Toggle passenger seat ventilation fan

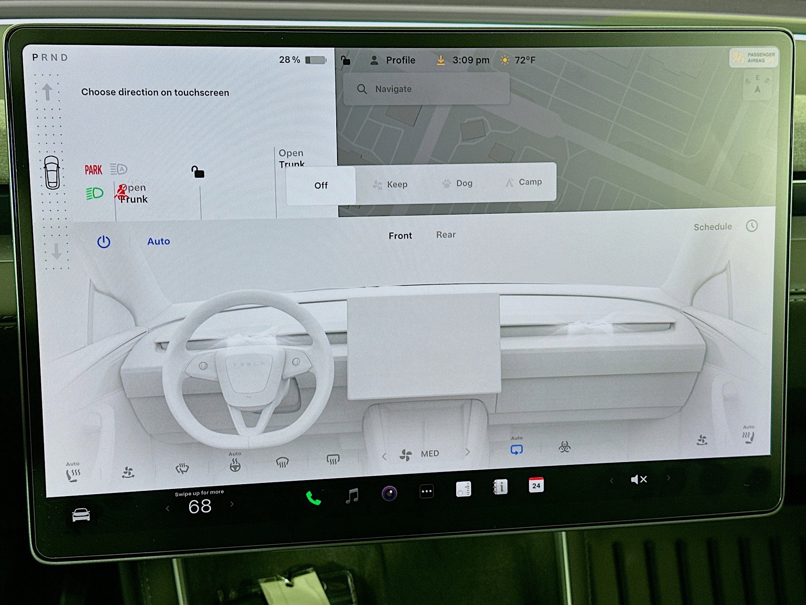(x=702, y=440)
